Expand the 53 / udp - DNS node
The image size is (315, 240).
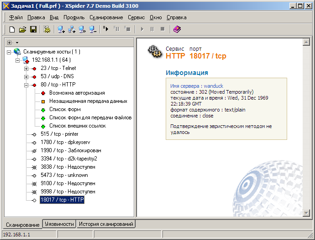pyautogui.click(x=26, y=77)
